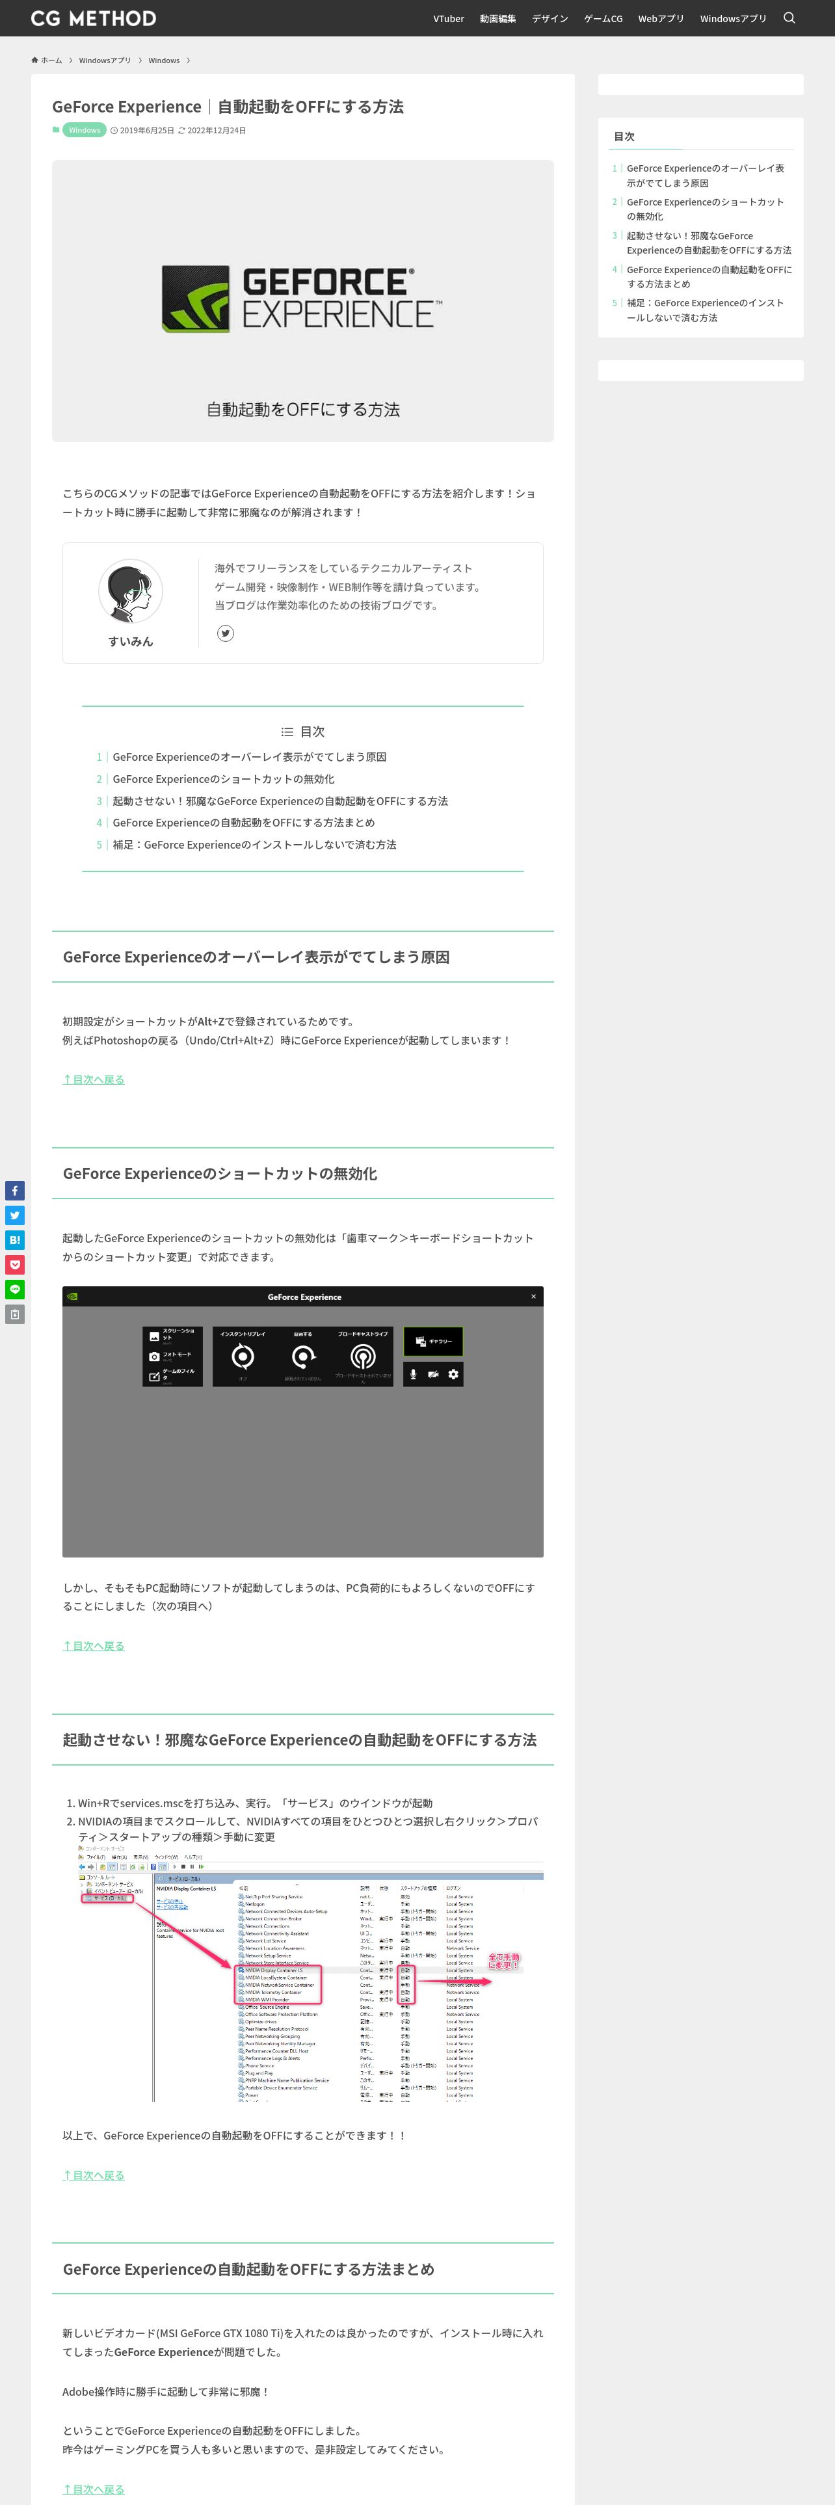
Task: Open author's Twitter profile icon
Action: click(226, 633)
